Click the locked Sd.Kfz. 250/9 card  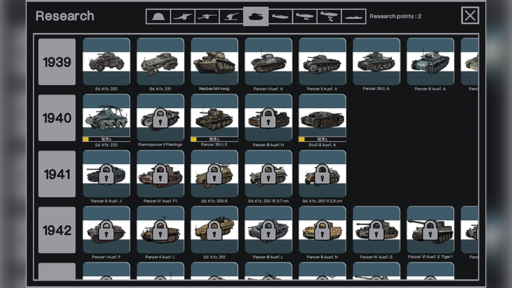tap(214, 174)
